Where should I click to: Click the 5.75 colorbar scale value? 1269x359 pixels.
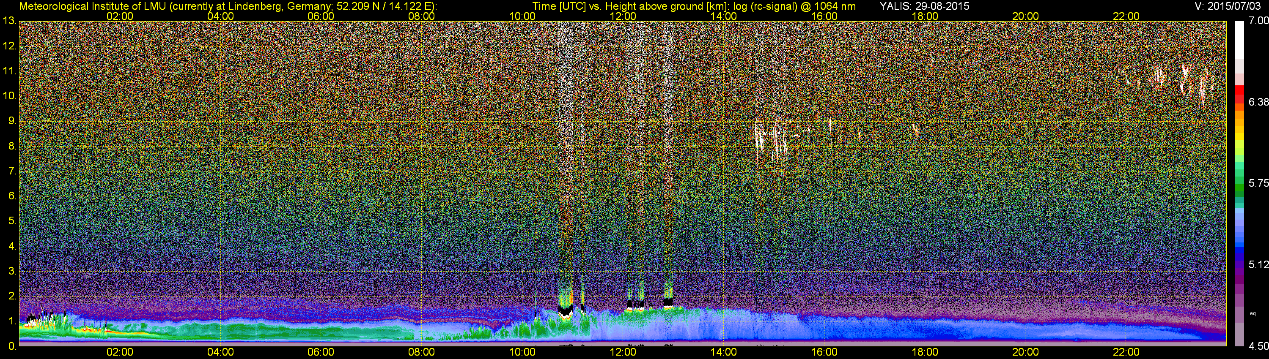click(x=1258, y=183)
